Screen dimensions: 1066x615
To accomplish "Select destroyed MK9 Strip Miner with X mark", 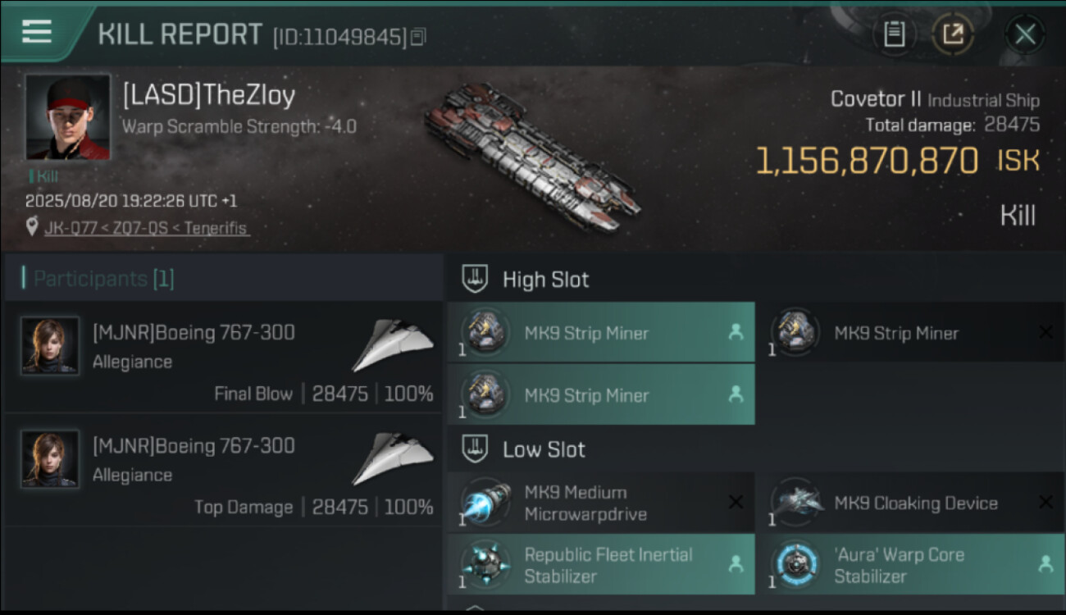I will [910, 332].
